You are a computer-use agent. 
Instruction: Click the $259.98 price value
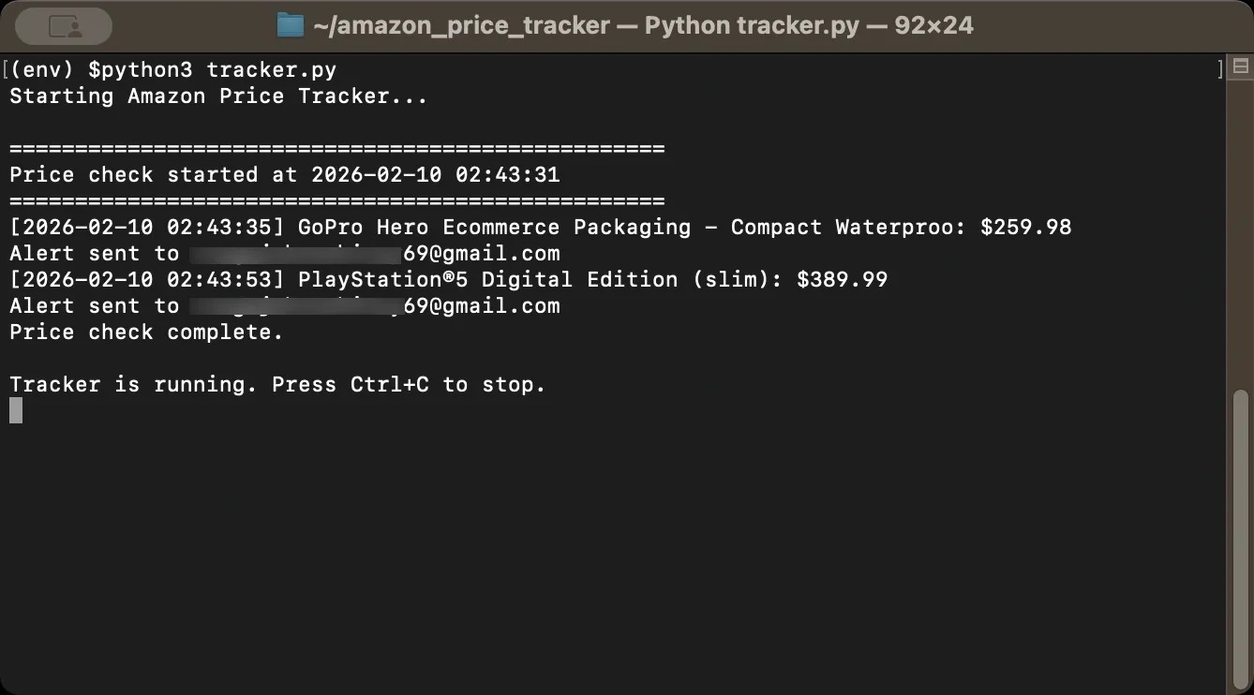1028,227
